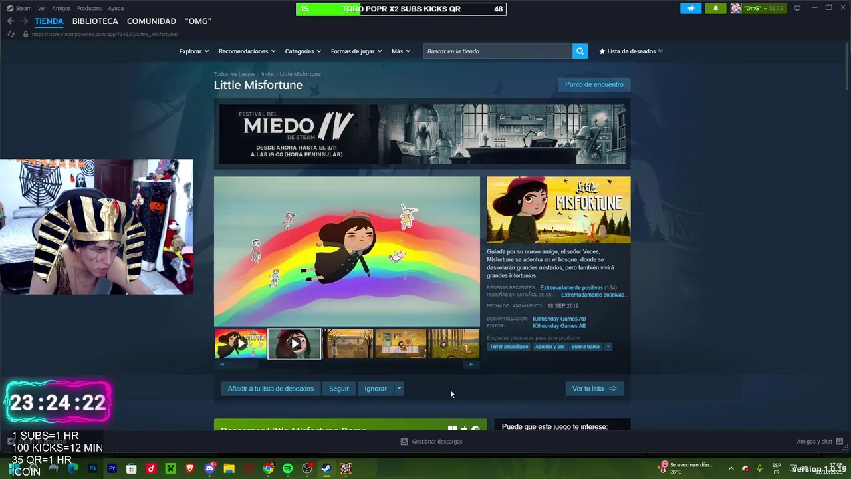Show more tags with plus button
The image size is (851, 479).
tap(608, 347)
